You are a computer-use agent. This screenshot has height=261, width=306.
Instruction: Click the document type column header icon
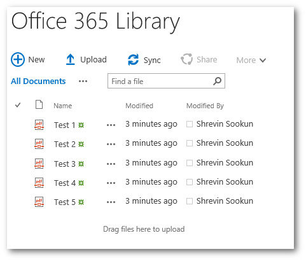[39, 104]
